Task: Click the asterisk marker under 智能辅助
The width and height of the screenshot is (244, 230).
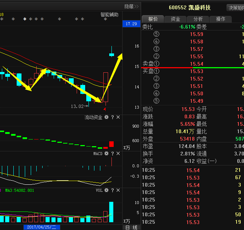Action: tap(106, 19)
